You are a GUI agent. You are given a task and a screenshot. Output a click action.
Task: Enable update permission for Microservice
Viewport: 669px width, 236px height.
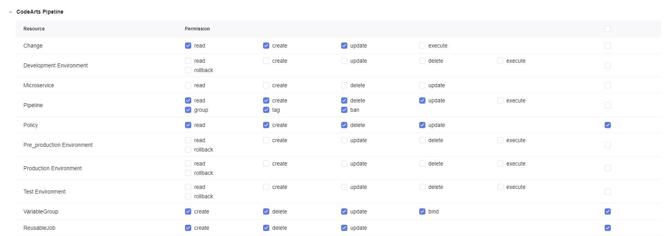coord(422,85)
